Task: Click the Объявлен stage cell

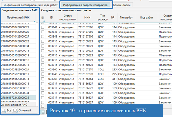Action: [165, 55]
